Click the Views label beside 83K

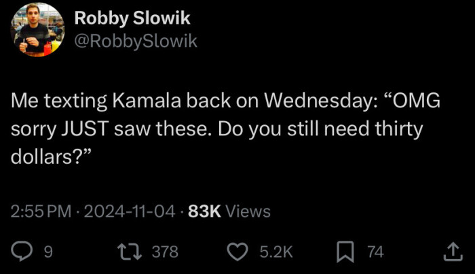point(248,211)
